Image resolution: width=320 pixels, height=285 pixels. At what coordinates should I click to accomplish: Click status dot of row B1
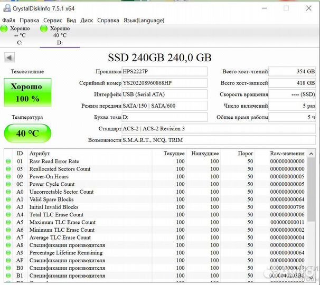pos(8,275)
